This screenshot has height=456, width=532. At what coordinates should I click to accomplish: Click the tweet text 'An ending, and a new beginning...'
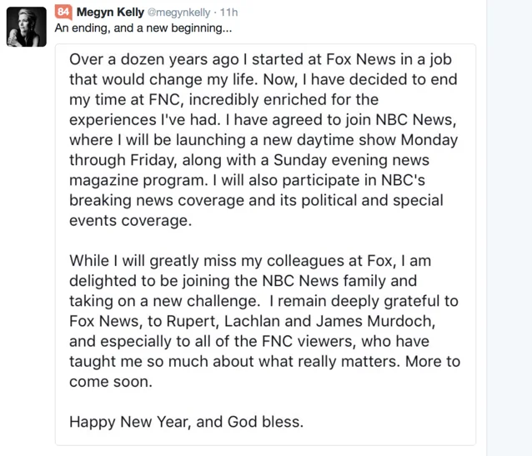point(143,28)
